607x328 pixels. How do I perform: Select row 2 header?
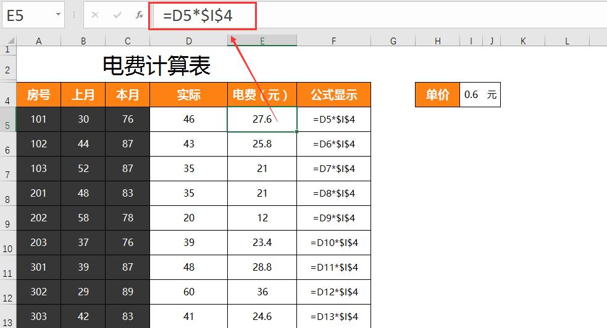8,68
